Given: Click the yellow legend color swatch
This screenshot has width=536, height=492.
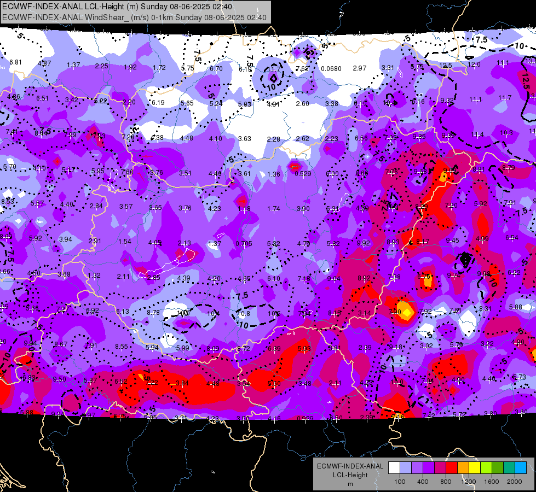Looking at the screenshot, I should (x=475, y=468).
